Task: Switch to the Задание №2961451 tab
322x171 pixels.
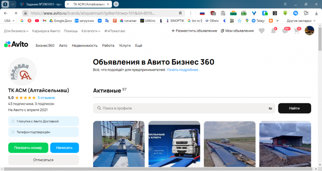Action: click(41, 4)
